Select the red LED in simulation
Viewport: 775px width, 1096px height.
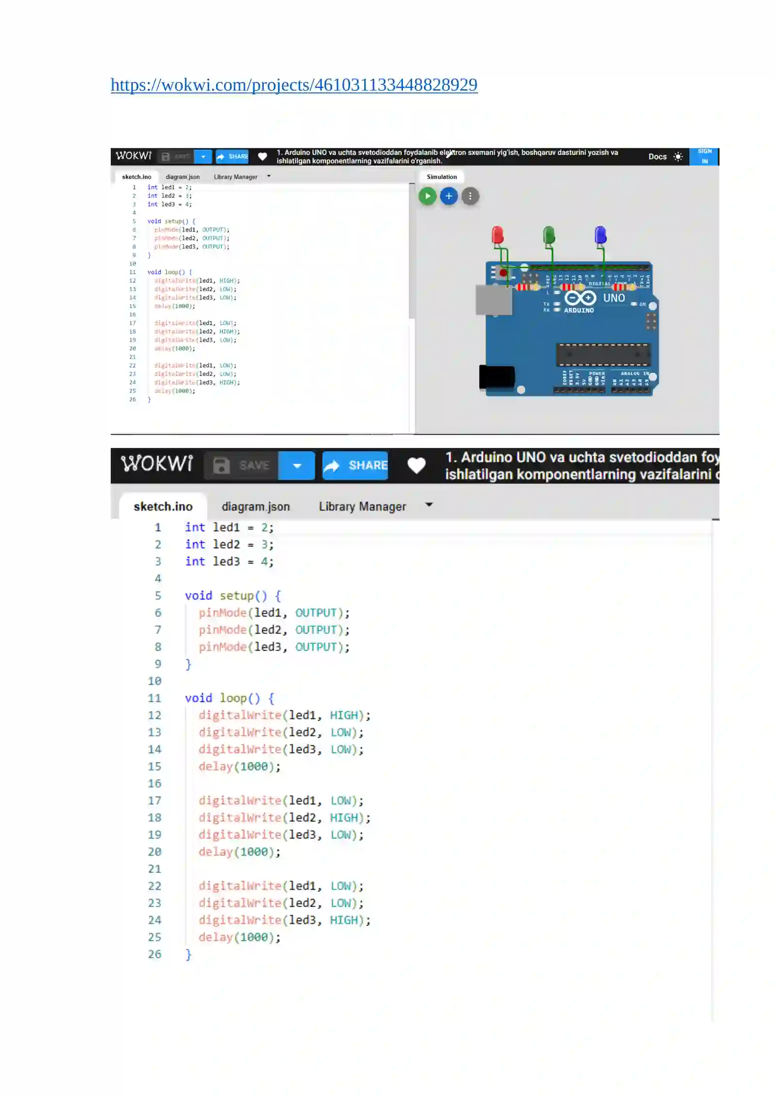point(497,235)
